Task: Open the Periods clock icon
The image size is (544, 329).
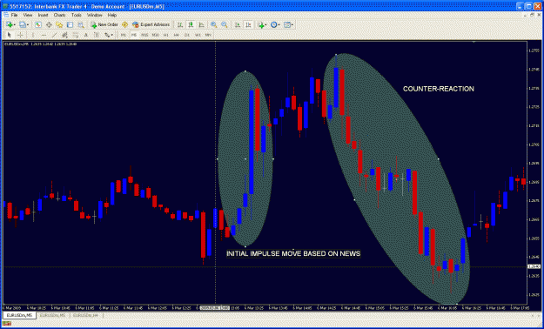Action: [273, 24]
